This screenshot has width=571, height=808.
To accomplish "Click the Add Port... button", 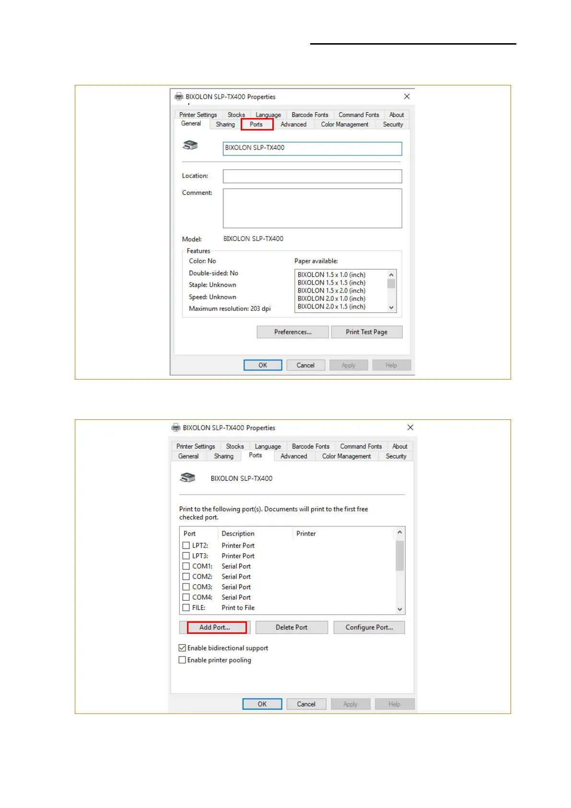I will tap(215, 627).
